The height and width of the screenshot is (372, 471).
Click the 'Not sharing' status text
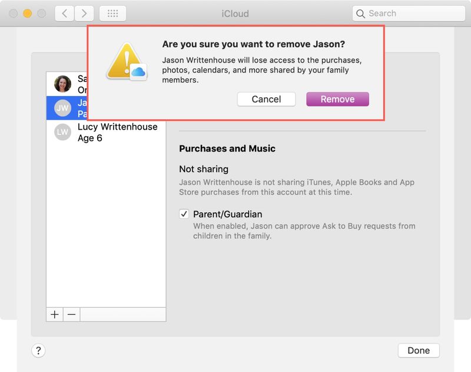coord(204,169)
